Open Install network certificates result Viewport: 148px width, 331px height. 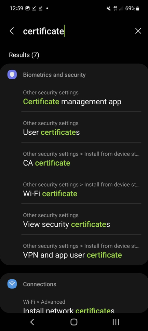point(81,306)
